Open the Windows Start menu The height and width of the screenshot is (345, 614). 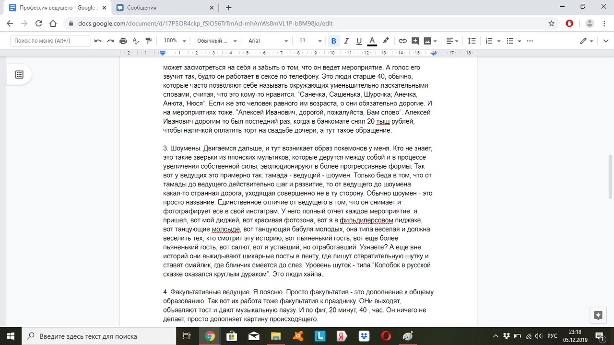11,336
